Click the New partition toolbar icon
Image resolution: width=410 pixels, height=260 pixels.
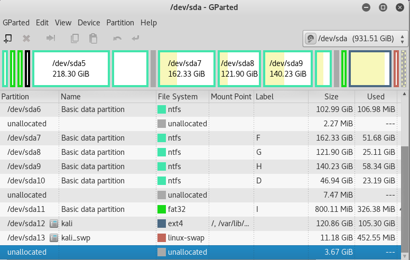click(8, 39)
